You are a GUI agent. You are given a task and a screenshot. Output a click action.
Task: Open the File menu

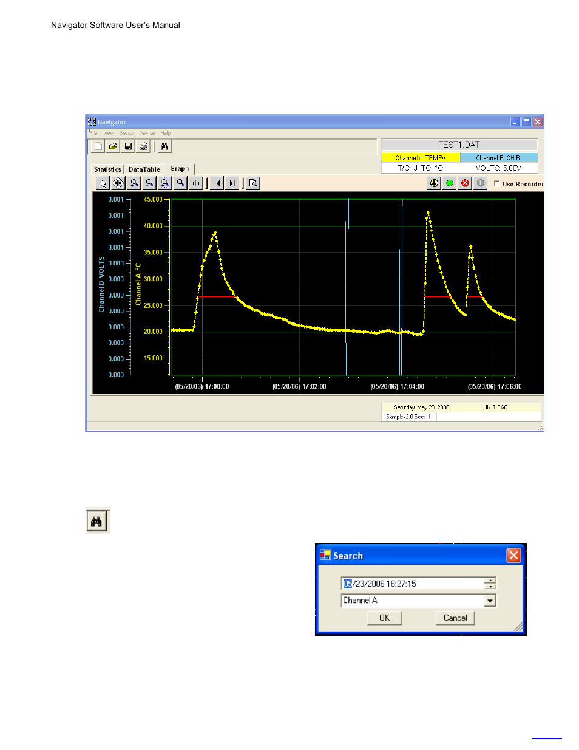[93, 133]
